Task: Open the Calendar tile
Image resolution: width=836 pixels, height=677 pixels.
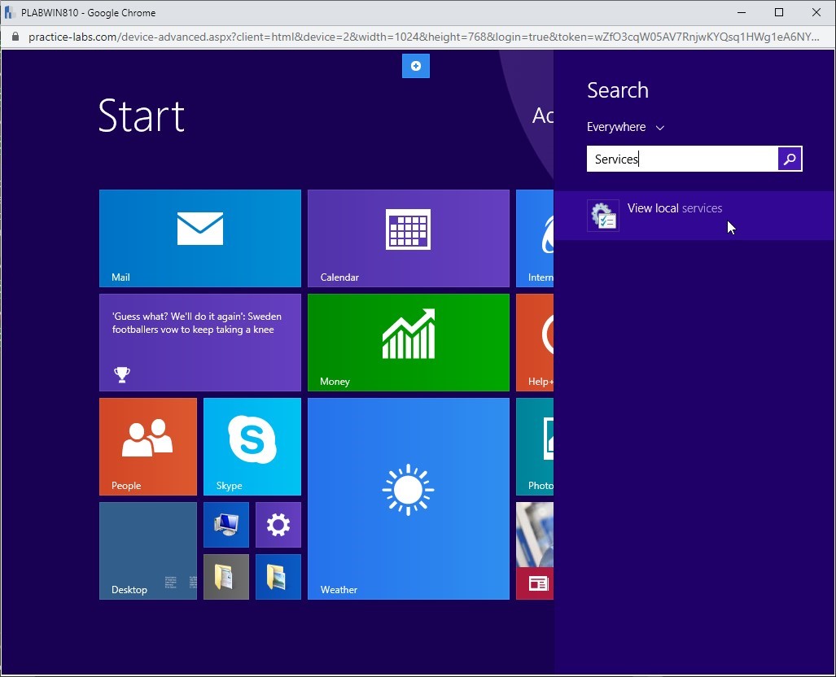Action: pyautogui.click(x=409, y=238)
